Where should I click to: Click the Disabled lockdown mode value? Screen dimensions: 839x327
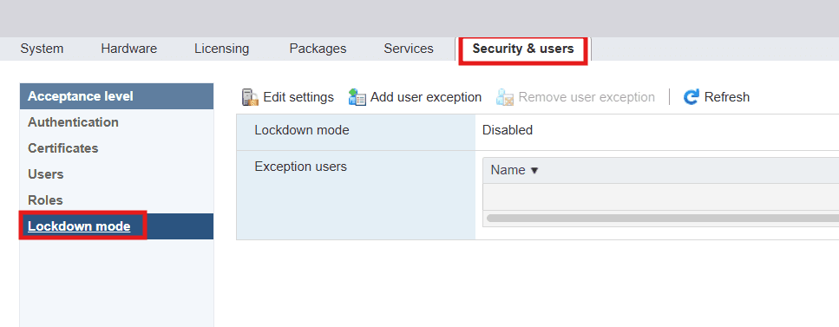508,130
